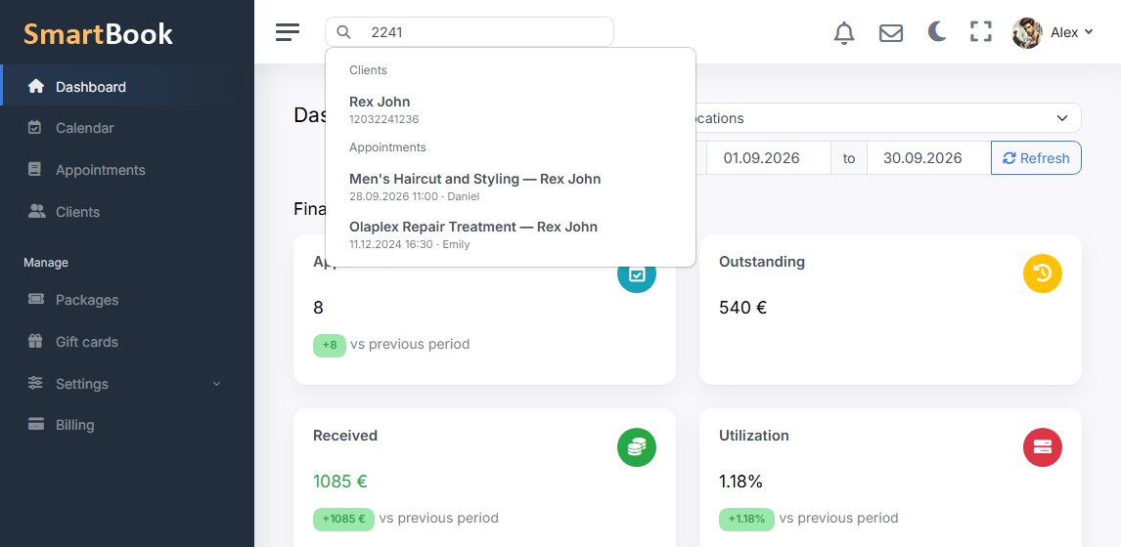Image resolution: width=1121 pixels, height=547 pixels.
Task: Click the Appointments heading in search results
Action: 387,147
